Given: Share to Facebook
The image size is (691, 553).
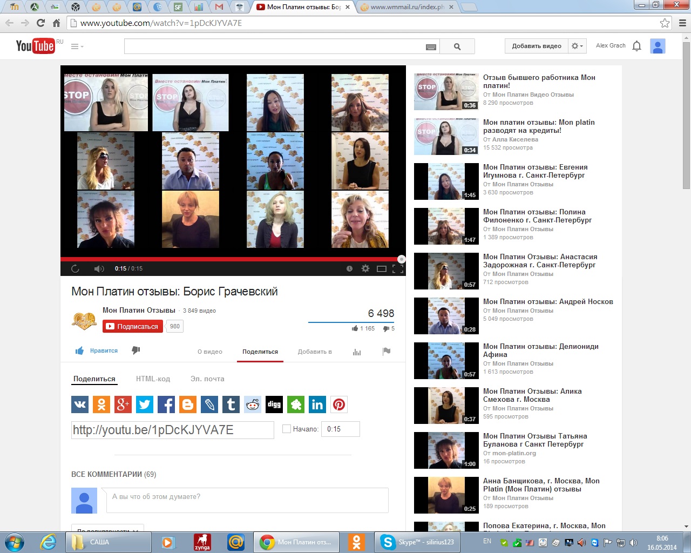Looking at the screenshot, I should [166, 404].
